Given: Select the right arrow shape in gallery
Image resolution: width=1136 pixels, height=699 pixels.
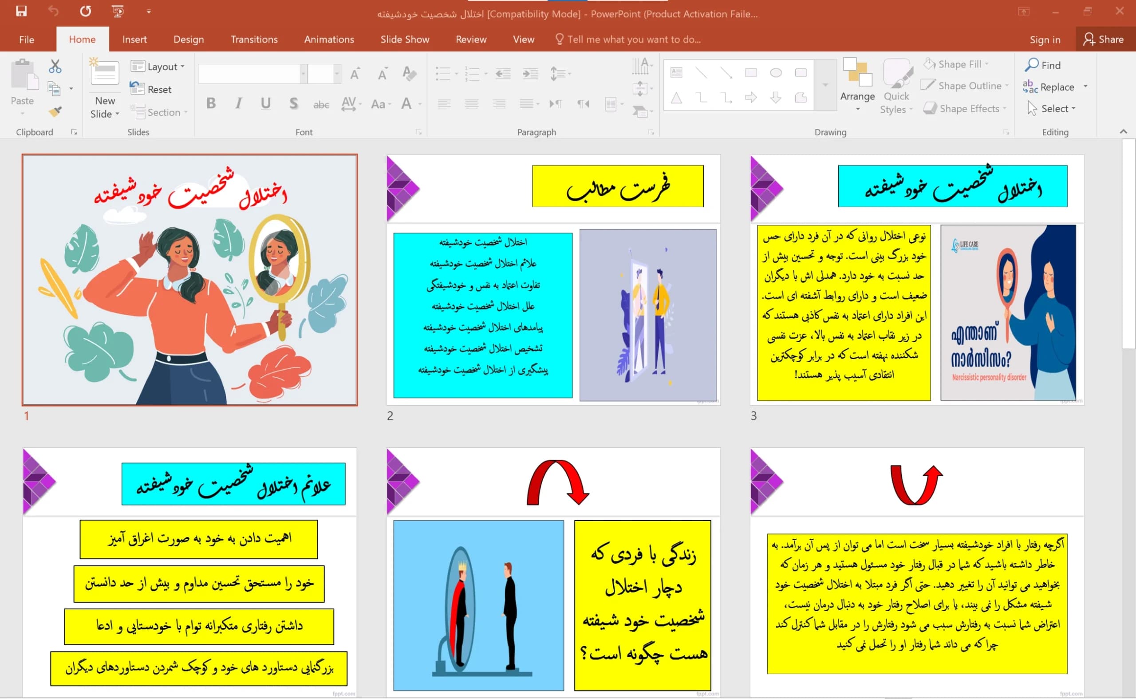Looking at the screenshot, I should coord(751,98).
